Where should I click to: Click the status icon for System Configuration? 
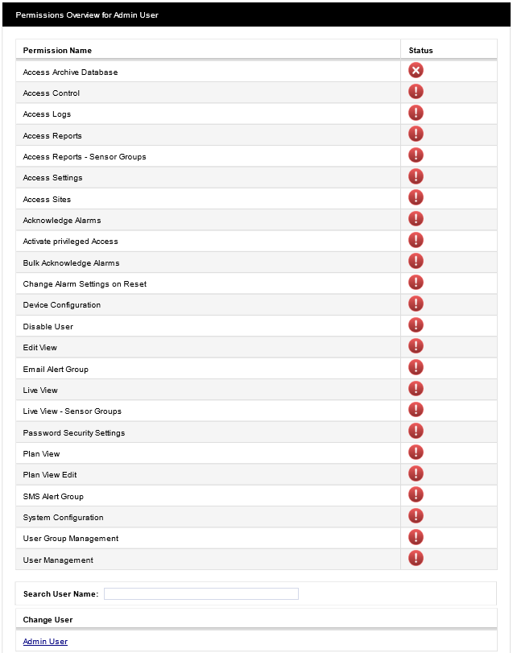[416, 516]
